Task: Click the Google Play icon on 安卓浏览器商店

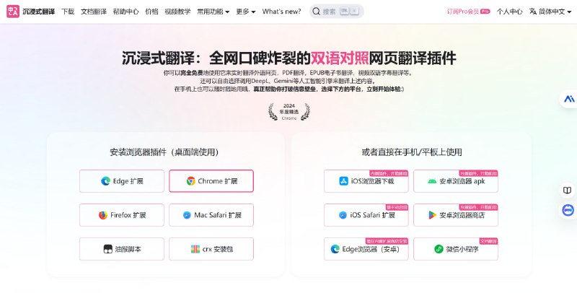Action: point(432,215)
